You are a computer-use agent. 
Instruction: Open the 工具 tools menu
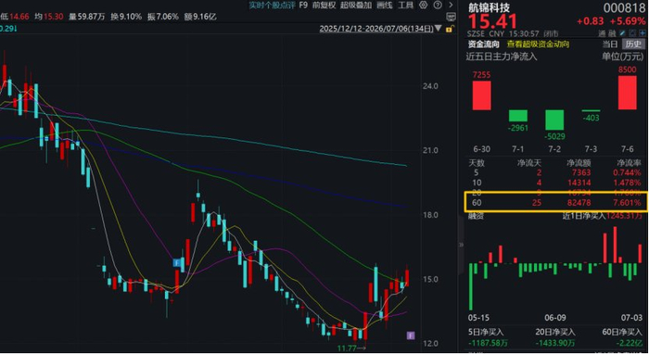pyautogui.click(x=405, y=5)
